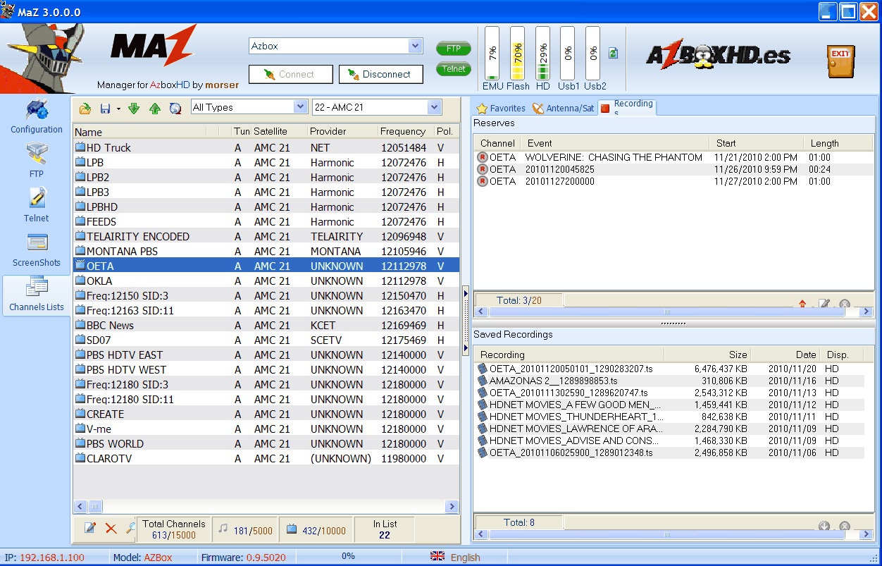Open the 22 - AMC 21 satellite dropdown

434,107
